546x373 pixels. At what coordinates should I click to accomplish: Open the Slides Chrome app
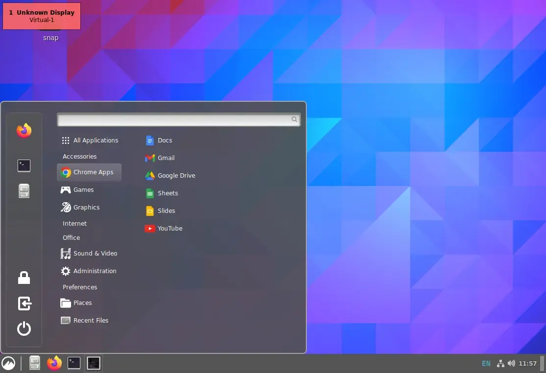point(160,210)
